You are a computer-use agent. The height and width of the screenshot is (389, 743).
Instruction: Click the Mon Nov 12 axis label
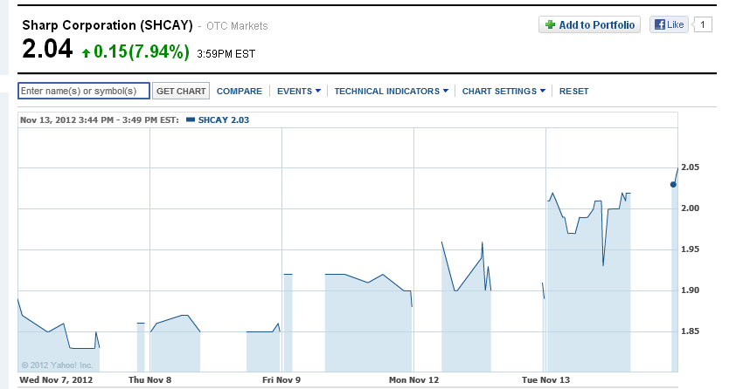click(x=413, y=380)
